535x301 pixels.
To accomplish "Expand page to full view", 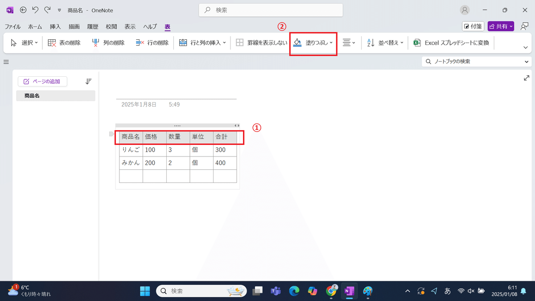I will 526,78.
